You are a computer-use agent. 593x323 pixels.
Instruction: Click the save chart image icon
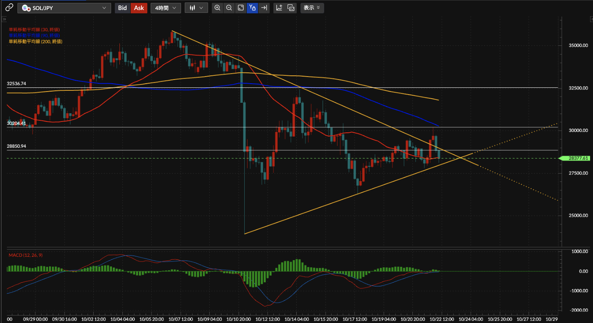tap(291, 8)
